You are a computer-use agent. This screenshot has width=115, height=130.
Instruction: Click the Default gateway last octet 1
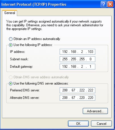(90, 67)
